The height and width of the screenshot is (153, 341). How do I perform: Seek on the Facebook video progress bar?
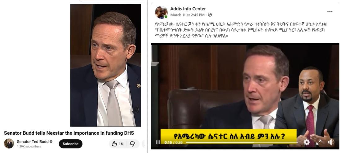point(241,142)
